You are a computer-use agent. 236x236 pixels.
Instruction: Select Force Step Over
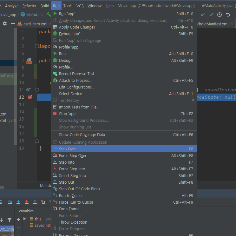(124, 155)
